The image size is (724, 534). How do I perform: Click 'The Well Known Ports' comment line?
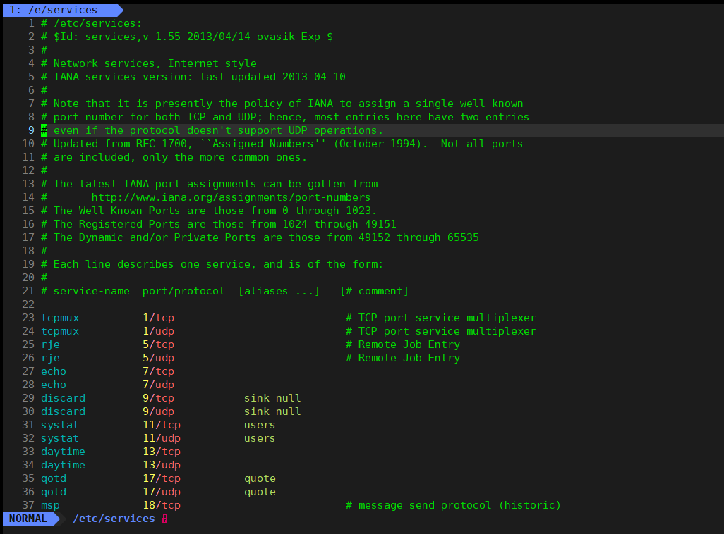click(209, 211)
